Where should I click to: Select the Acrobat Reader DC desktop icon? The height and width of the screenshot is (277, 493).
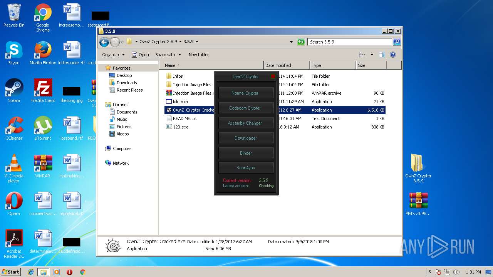[x=14, y=244]
